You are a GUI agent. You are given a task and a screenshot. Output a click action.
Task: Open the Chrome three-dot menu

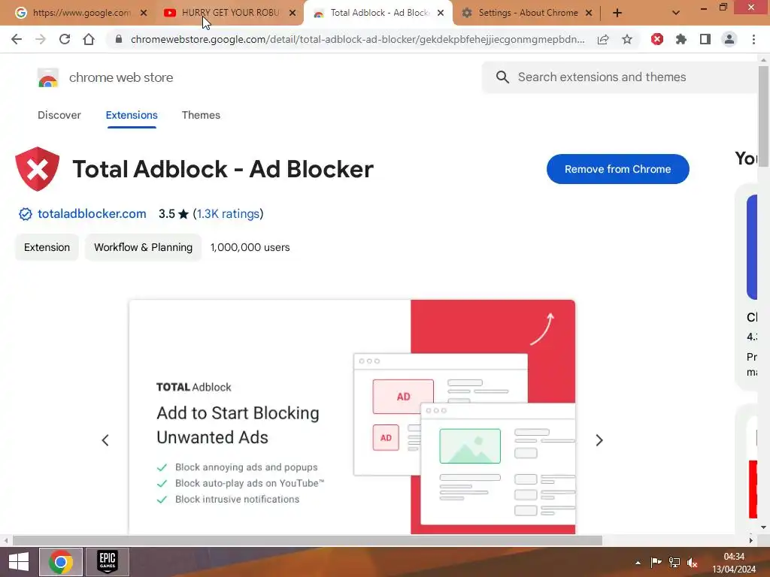[753, 39]
